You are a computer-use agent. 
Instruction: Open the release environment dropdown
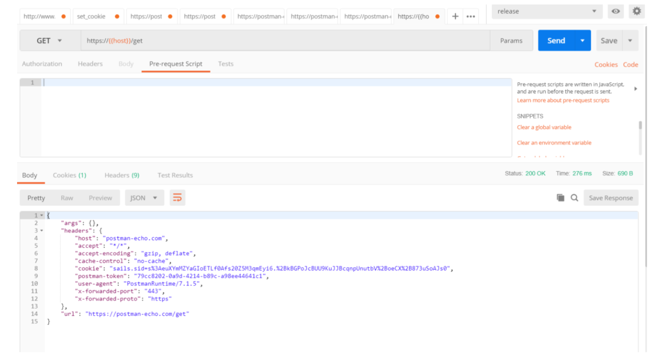[x=546, y=11]
